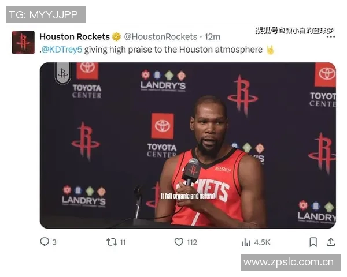Click the 4.5K views count

click(262, 242)
